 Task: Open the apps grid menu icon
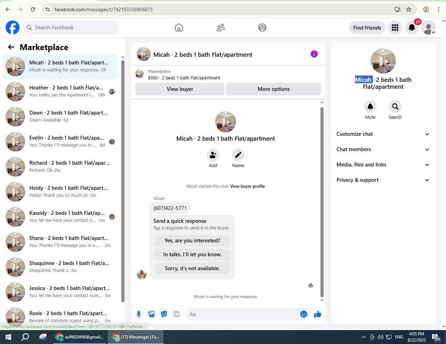pyautogui.click(x=395, y=28)
